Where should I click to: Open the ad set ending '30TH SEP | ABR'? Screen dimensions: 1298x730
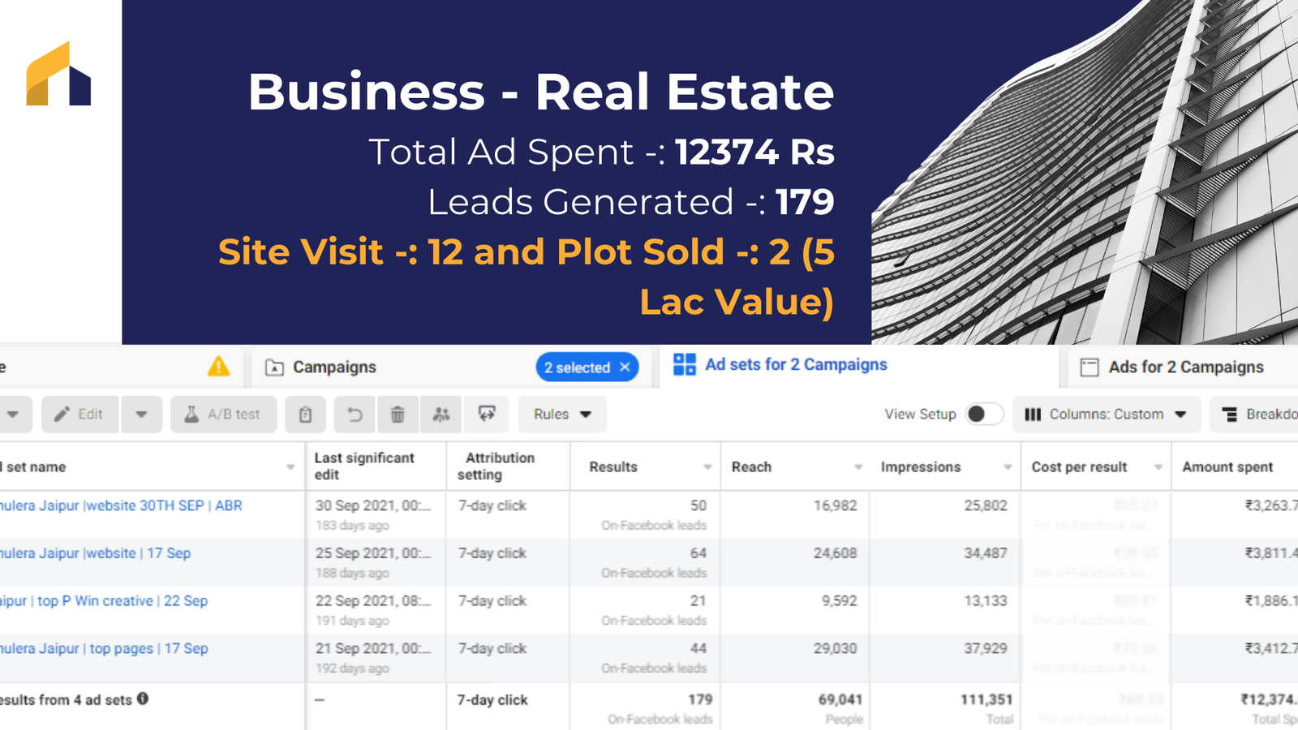(x=122, y=505)
